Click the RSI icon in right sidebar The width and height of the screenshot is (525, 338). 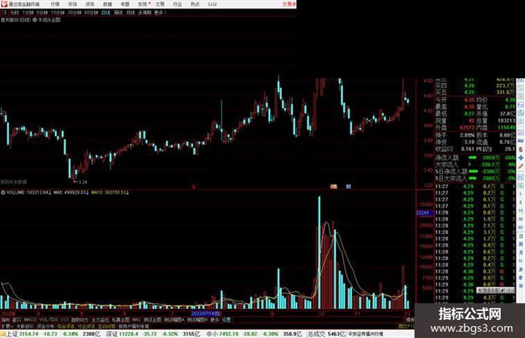coord(521,141)
